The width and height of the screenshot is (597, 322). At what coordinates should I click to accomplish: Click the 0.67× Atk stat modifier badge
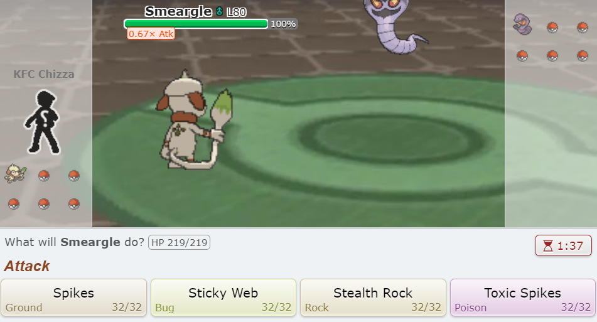click(151, 34)
